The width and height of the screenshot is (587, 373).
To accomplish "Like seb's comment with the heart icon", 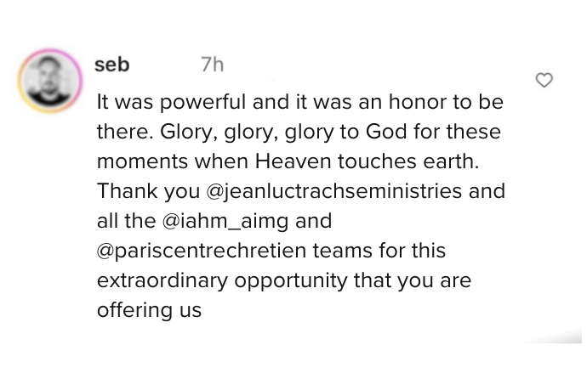I will 544,80.
